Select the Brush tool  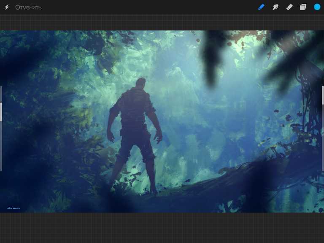tap(262, 7)
